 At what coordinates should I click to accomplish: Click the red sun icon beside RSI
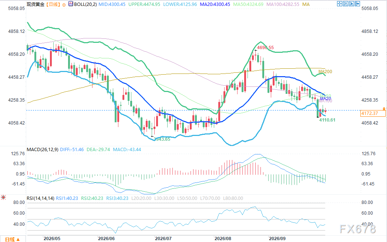tap(3, 197)
